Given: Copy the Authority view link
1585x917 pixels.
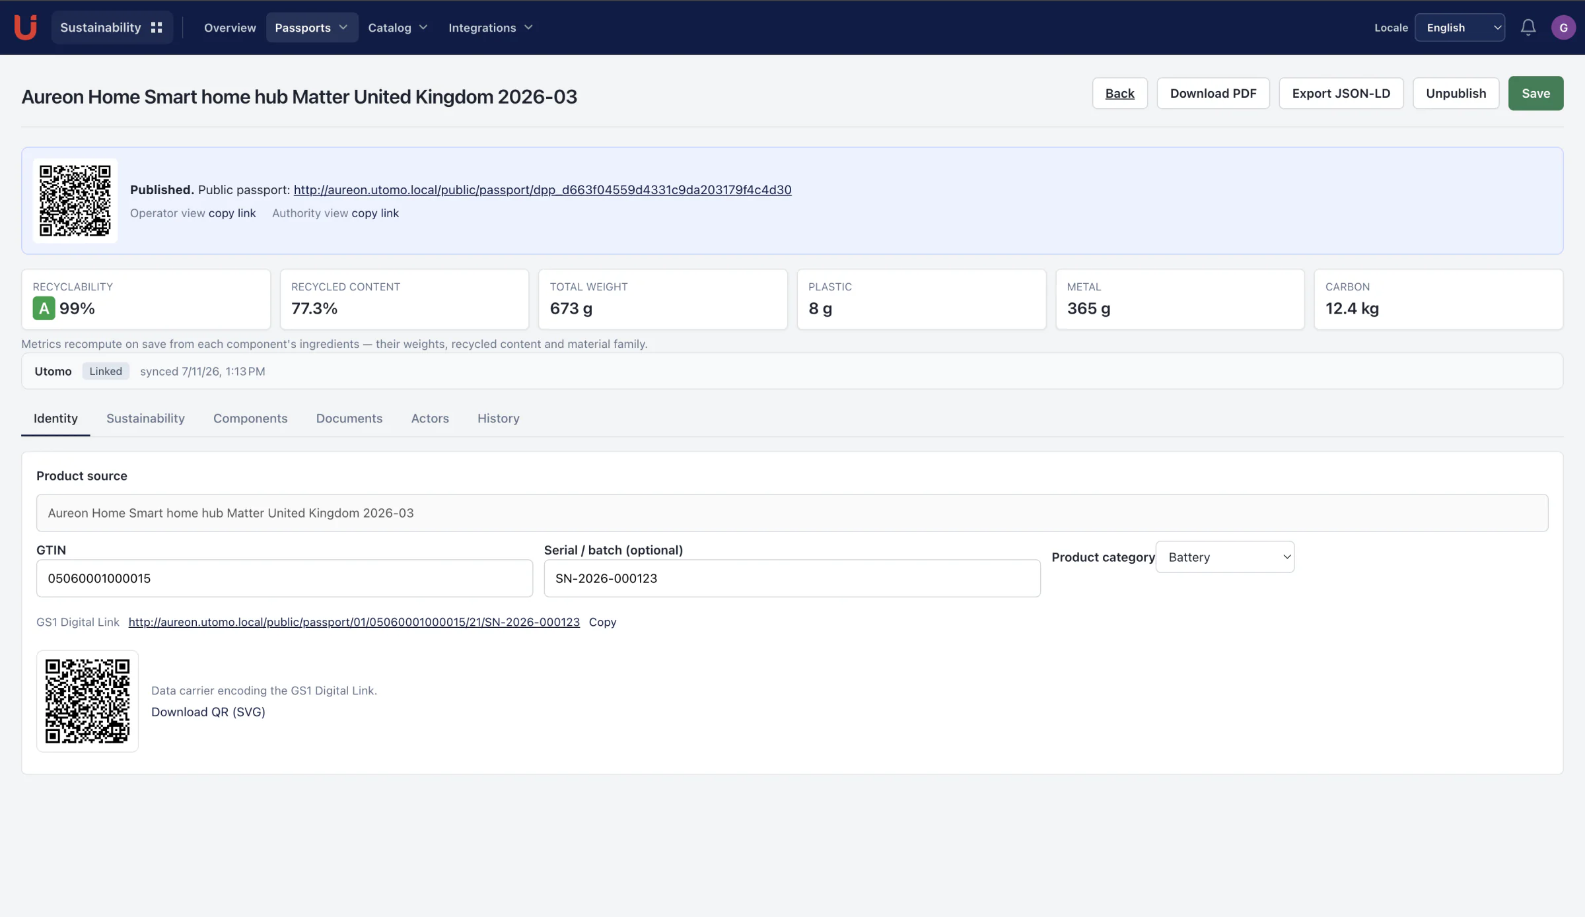Looking at the screenshot, I should coord(375,213).
